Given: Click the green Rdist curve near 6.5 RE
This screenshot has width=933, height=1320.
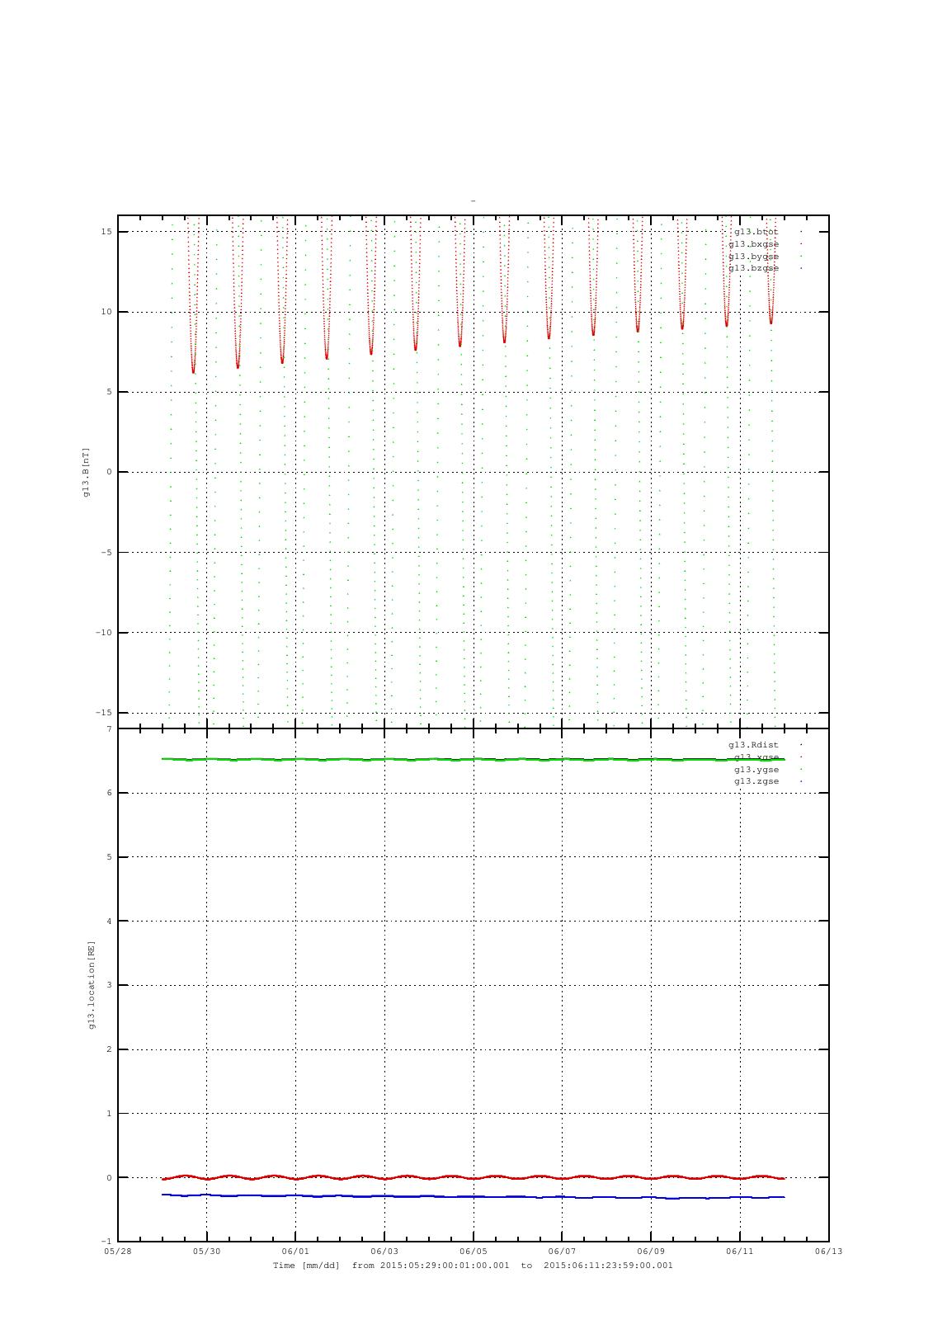Looking at the screenshot, I should coord(474,759).
